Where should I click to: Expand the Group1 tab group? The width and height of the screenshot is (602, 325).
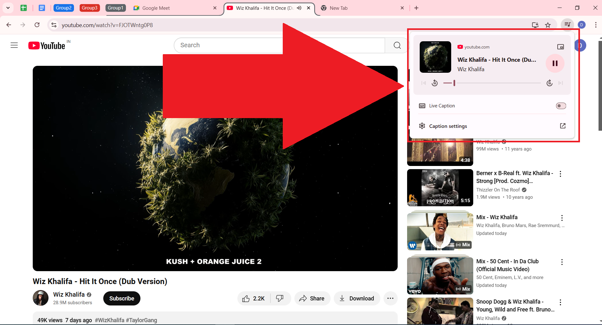pyautogui.click(x=116, y=8)
